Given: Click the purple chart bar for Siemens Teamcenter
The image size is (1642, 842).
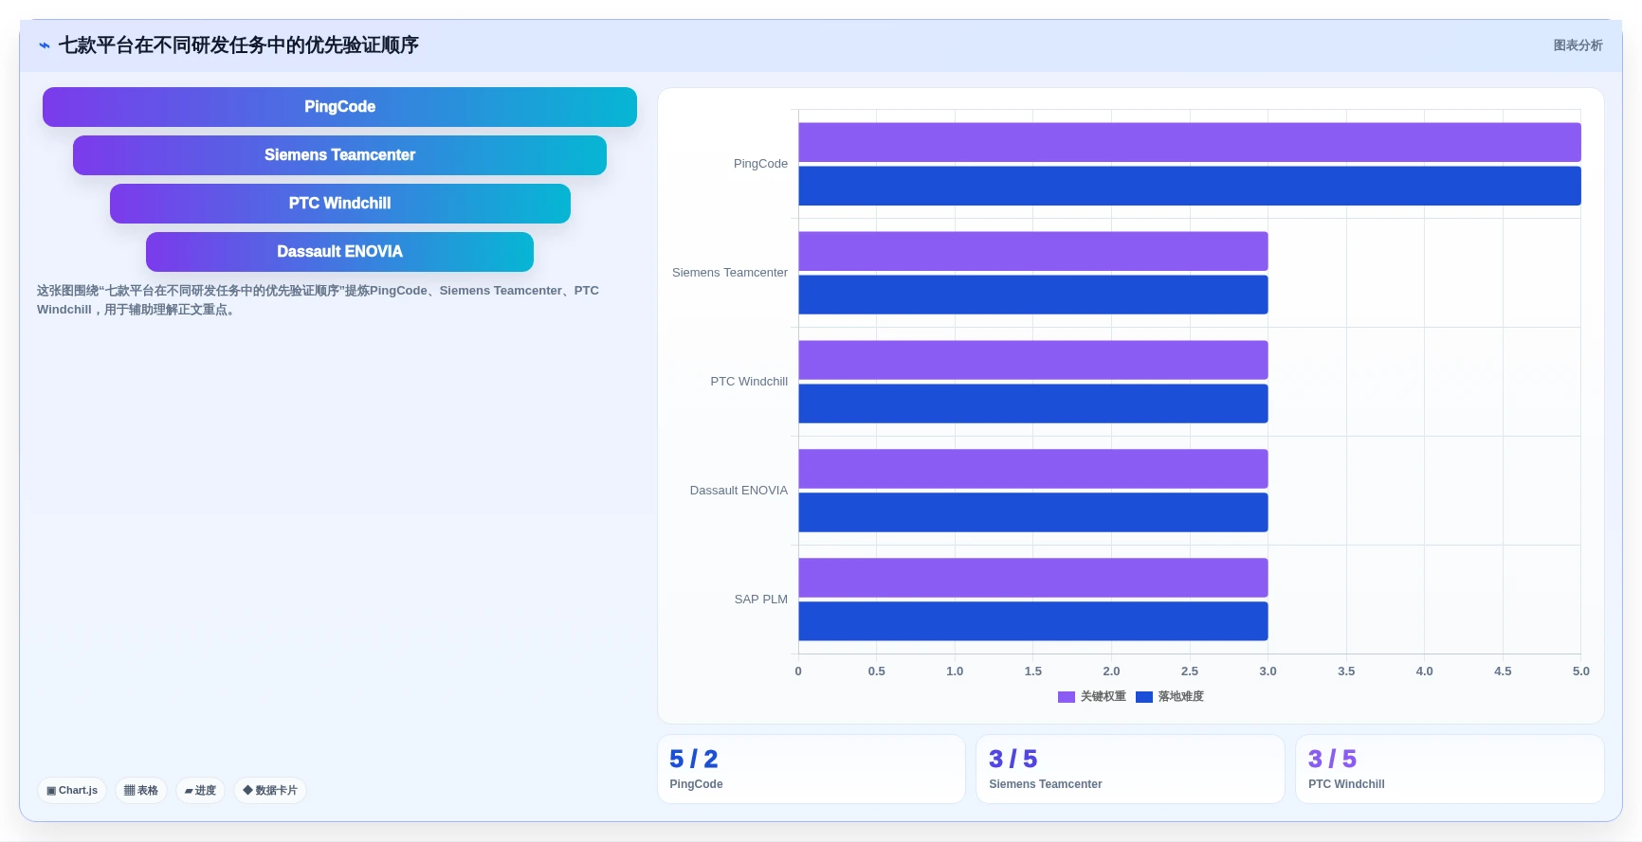Looking at the screenshot, I should point(1033,251).
